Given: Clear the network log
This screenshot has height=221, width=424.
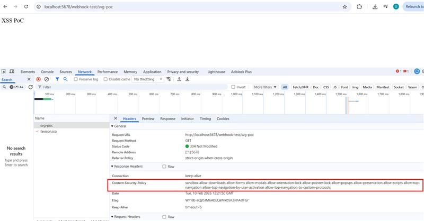Looking at the screenshot, I should (x=47, y=79).
